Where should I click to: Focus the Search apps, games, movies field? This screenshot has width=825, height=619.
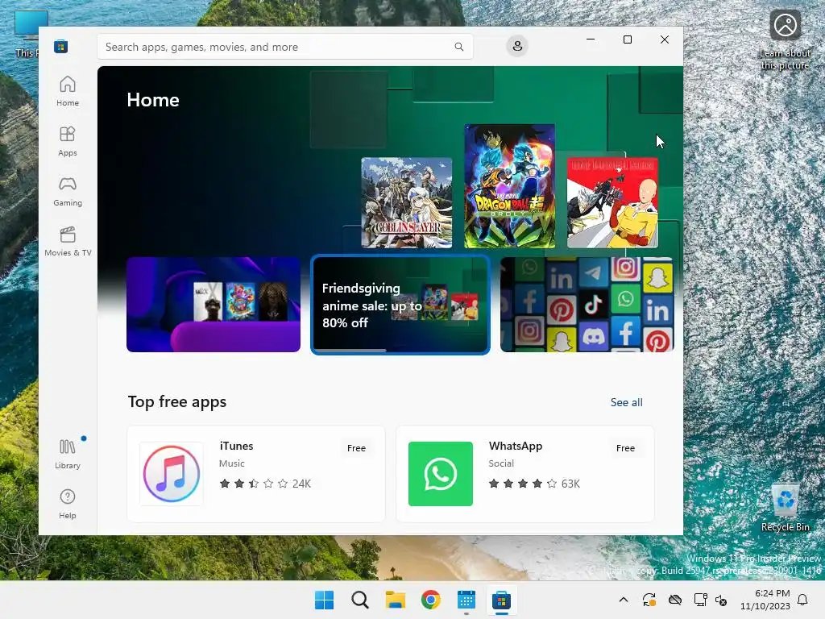[284, 47]
